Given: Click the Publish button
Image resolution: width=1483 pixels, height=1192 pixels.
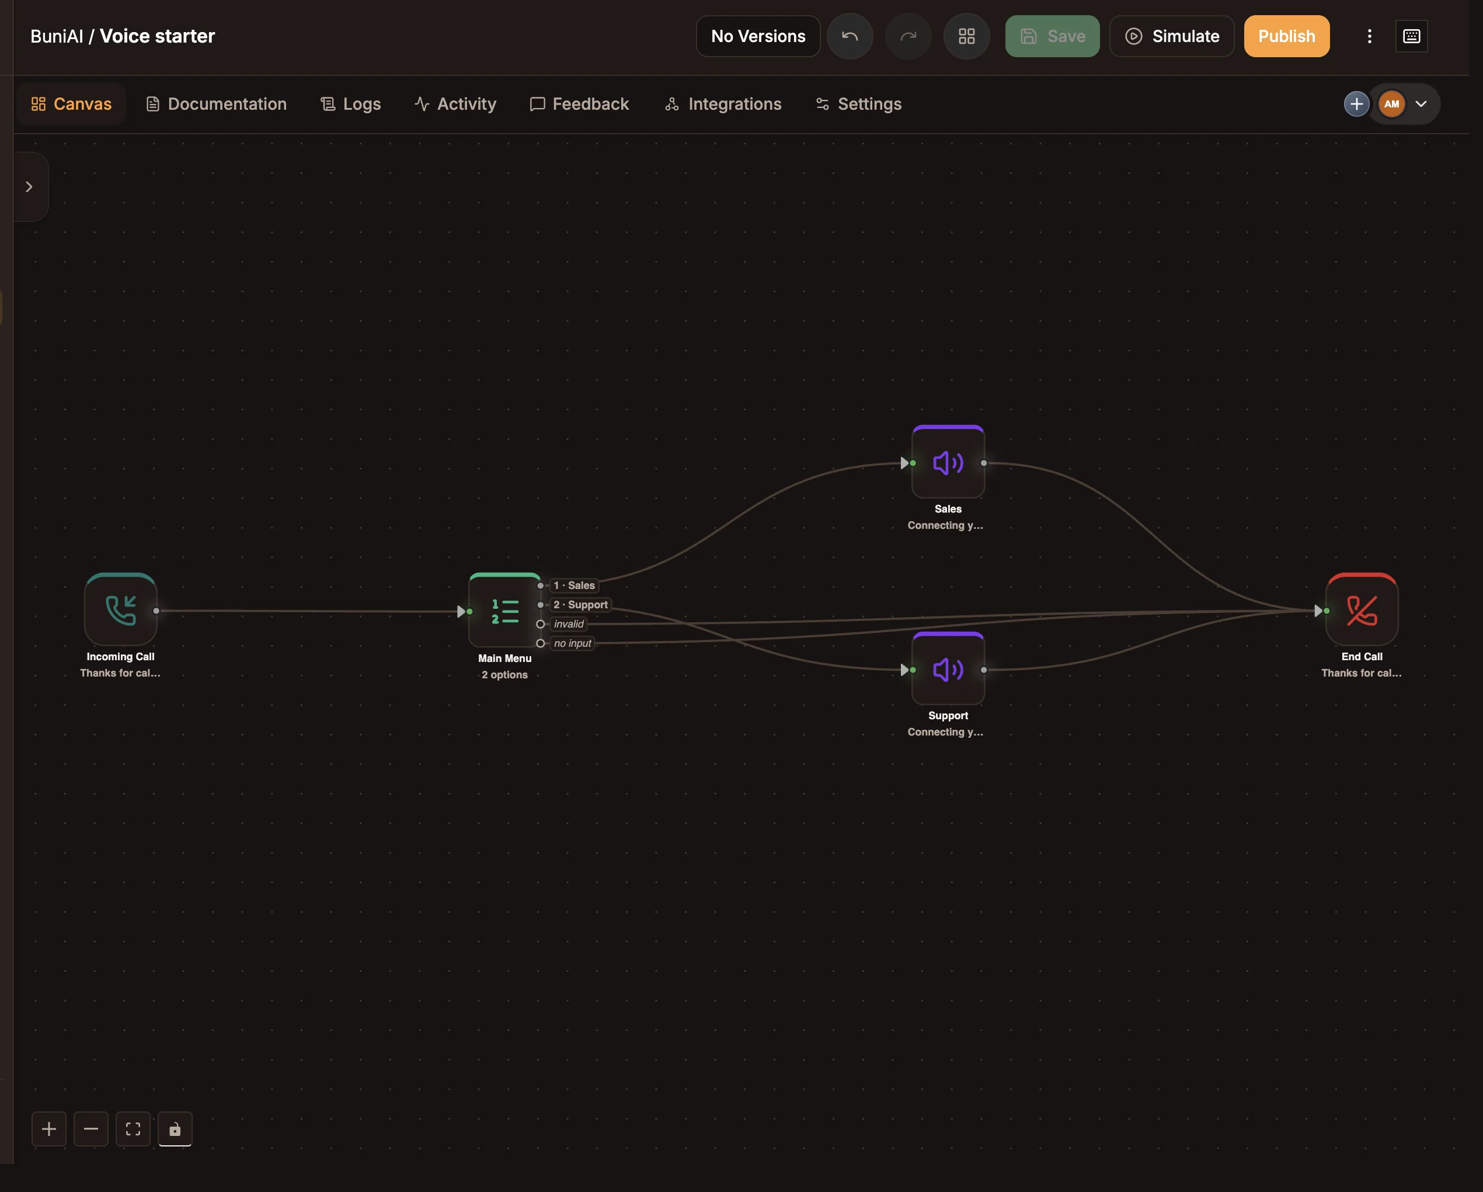Looking at the screenshot, I should [1286, 36].
